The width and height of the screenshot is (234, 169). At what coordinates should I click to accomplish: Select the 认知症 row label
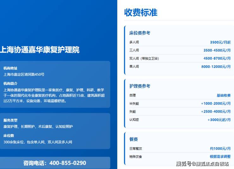click(134, 119)
